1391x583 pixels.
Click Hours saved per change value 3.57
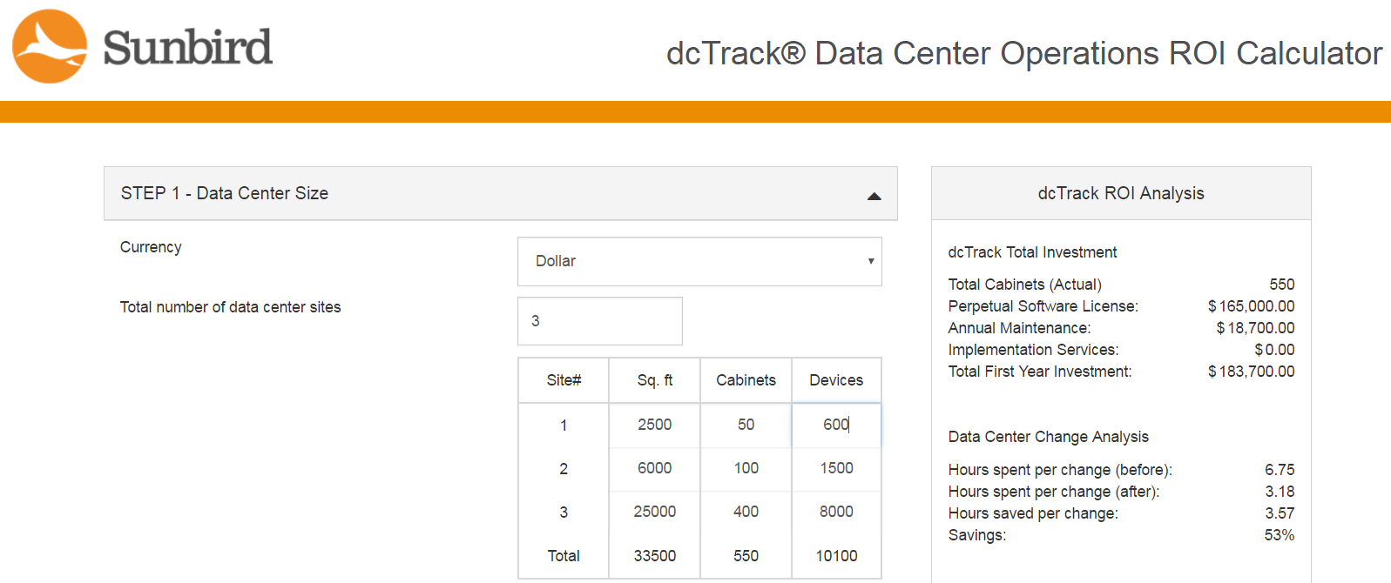click(x=1280, y=513)
